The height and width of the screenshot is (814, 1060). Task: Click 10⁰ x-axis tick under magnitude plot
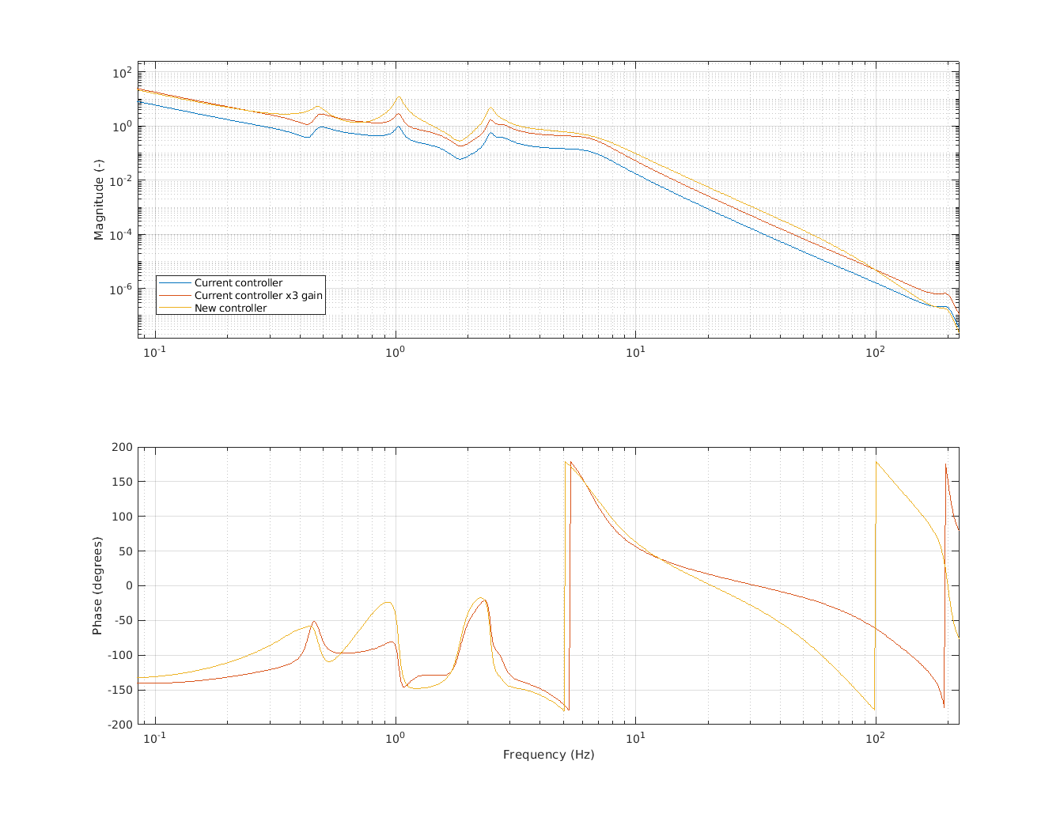coord(395,351)
